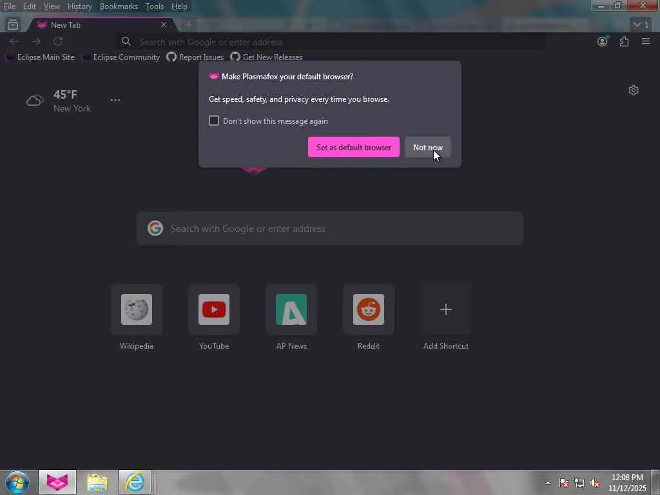Open Eclipse Main Site bookmark
Screen dimensions: 660x495
41,57
